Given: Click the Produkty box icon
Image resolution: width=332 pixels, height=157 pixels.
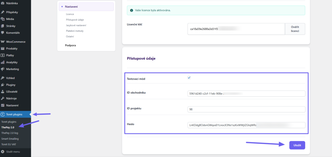Looking at the screenshot, I should 3,48.
